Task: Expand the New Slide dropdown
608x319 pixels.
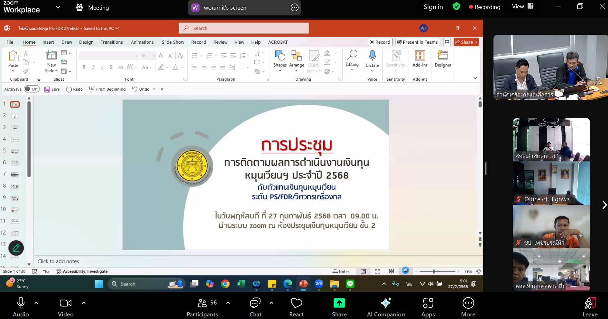Action: tap(51, 71)
